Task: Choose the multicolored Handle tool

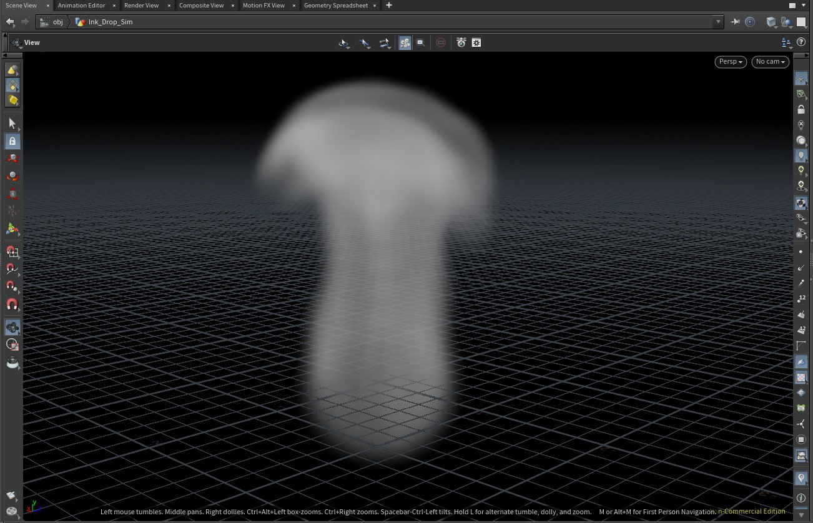Action: tap(12, 229)
